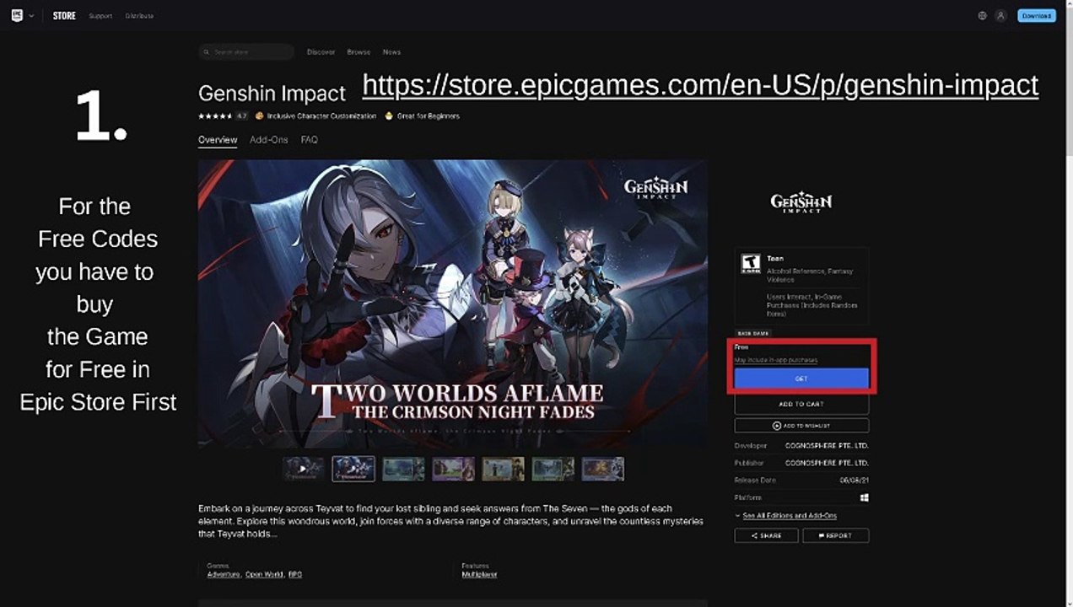Select the sixth gallery thumbnail
The image size is (1073, 607).
pyautogui.click(x=553, y=469)
